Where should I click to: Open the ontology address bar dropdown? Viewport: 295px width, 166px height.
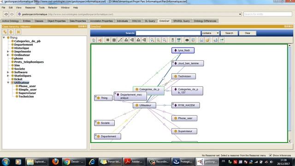click(240, 14)
